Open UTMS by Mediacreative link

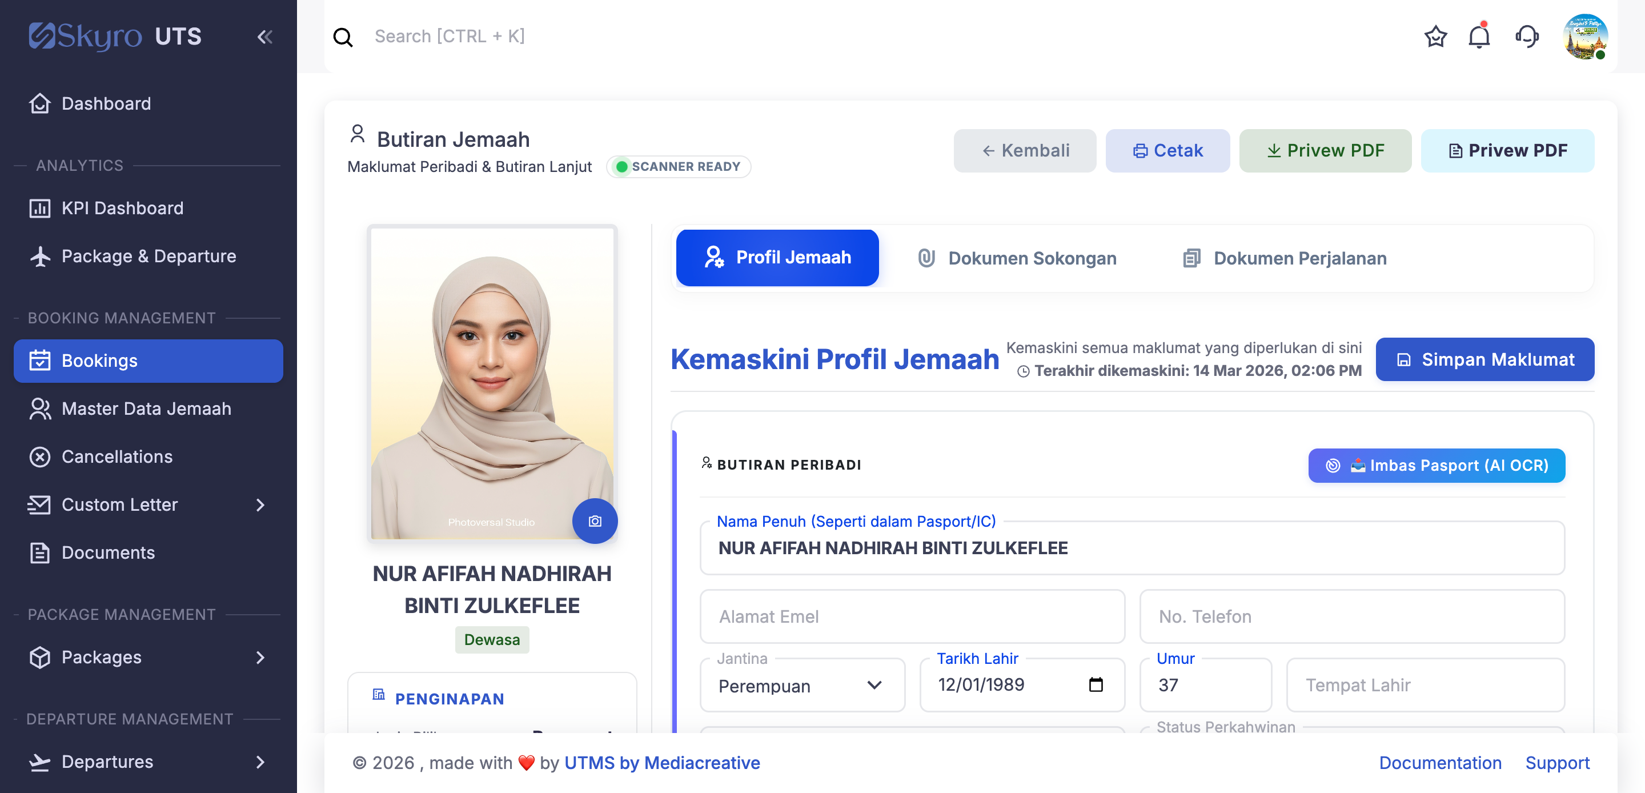coord(661,764)
